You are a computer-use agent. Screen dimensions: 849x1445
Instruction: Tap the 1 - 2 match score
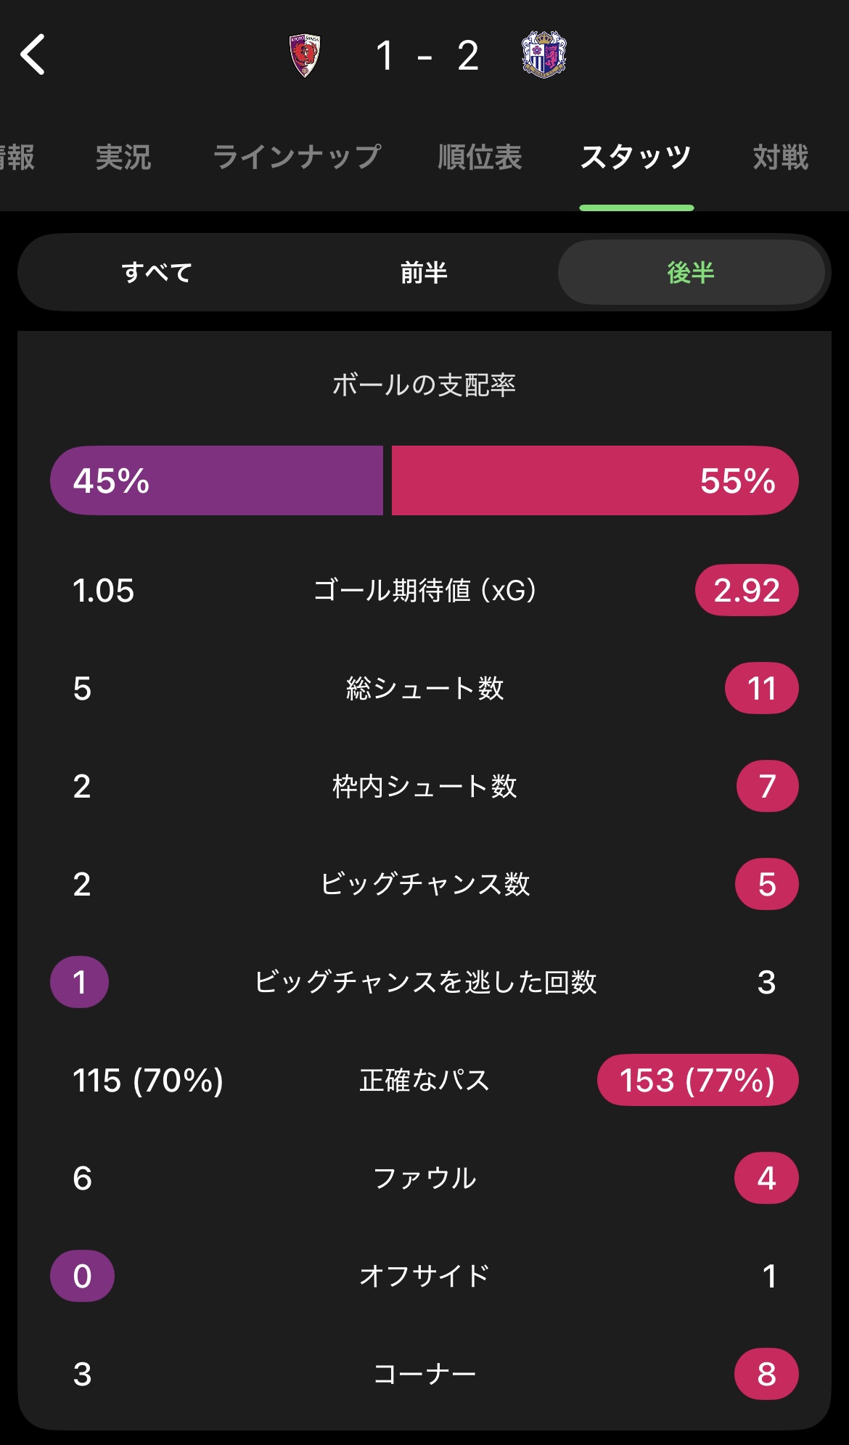tap(427, 56)
